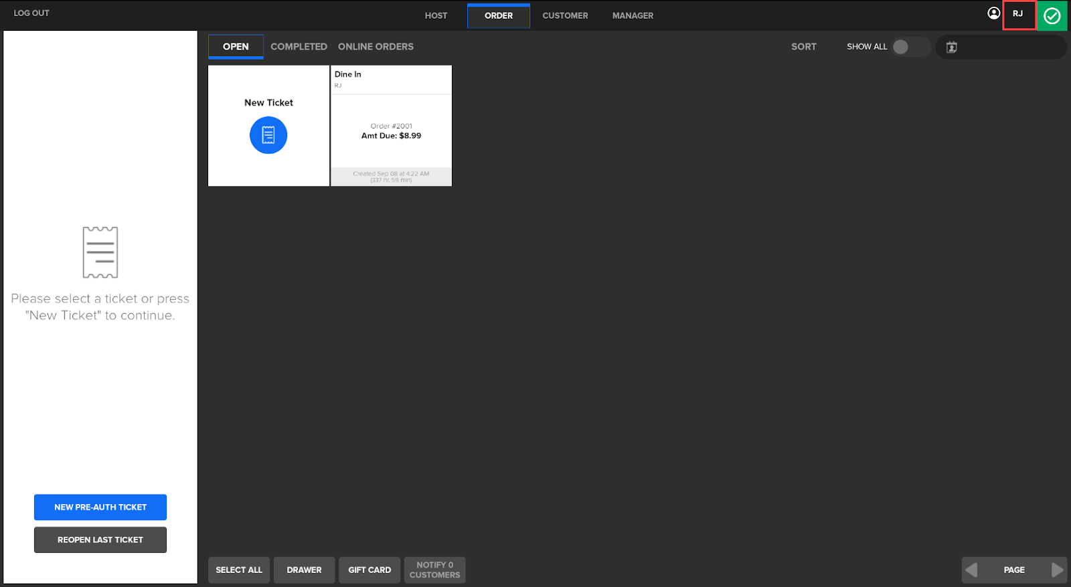The width and height of the screenshot is (1071, 587).
Task: Go to next page arrow
Action: coord(1057,570)
